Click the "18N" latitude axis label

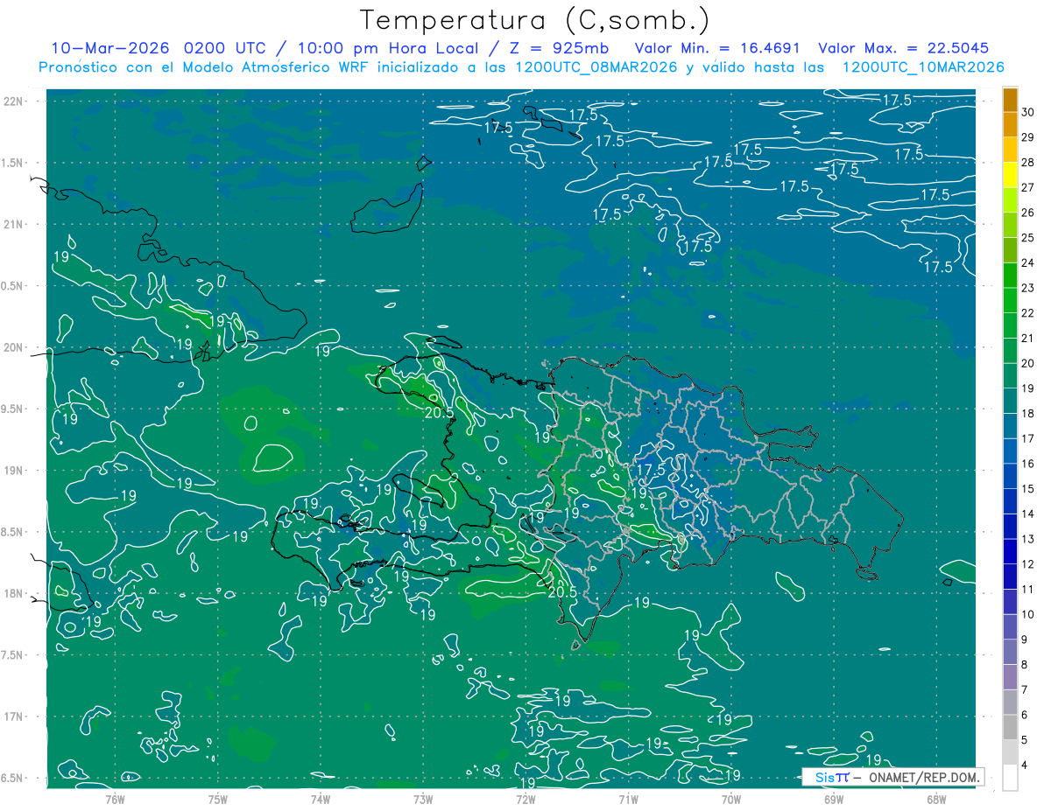[15, 593]
